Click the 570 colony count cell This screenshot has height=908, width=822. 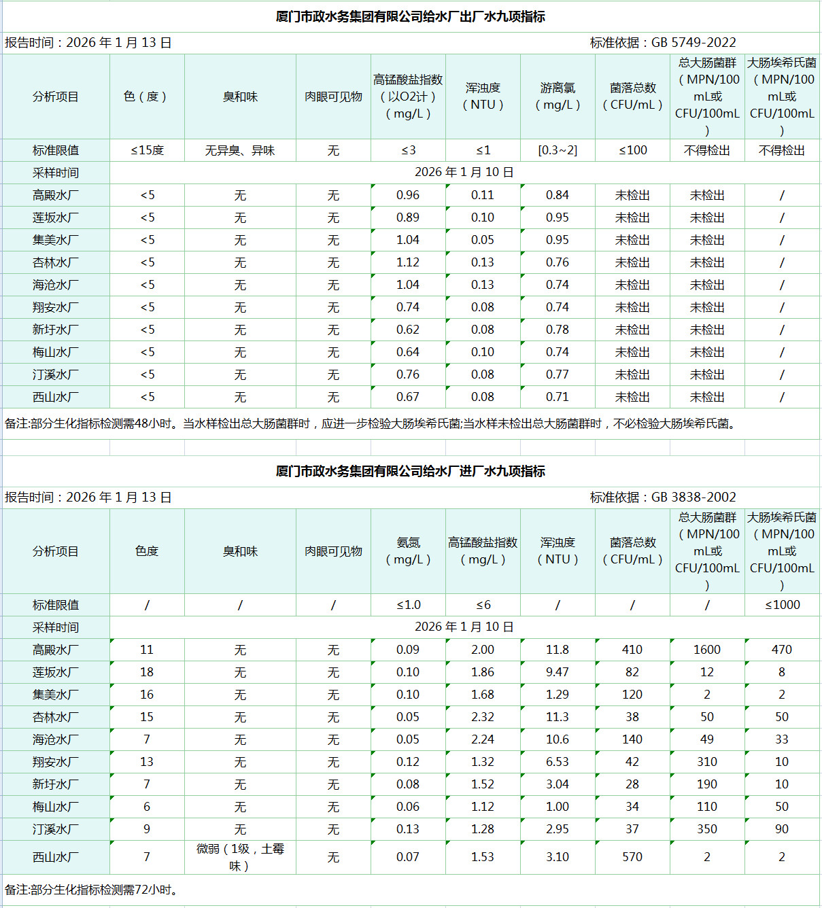(x=632, y=857)
